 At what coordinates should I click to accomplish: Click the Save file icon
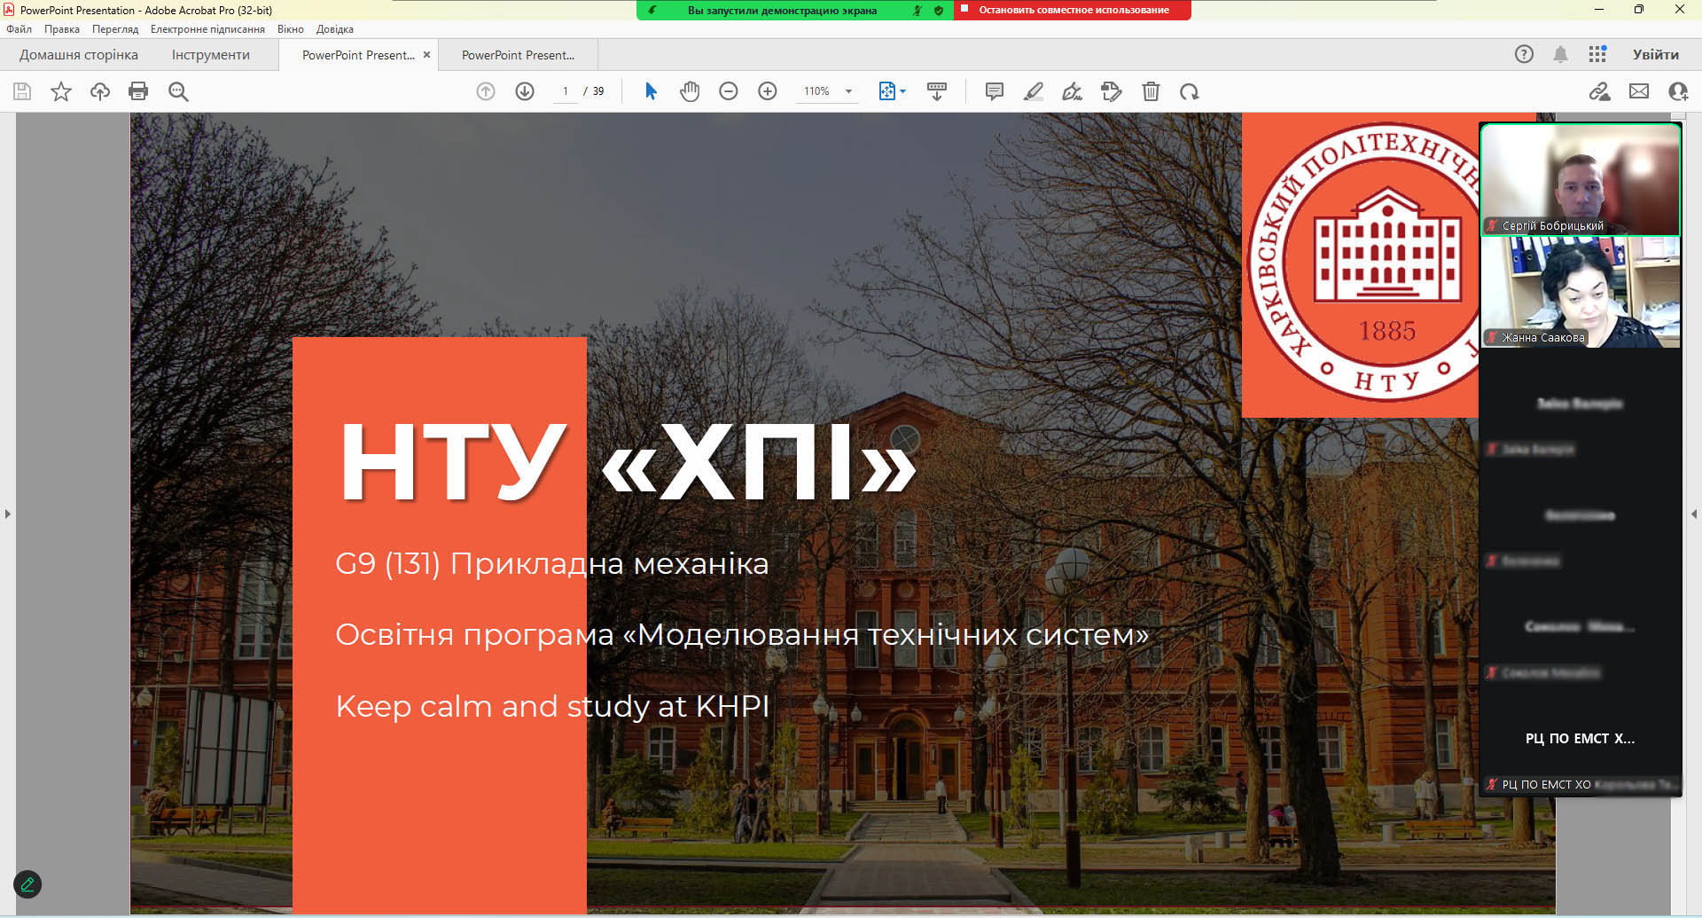pyautogui.click(x=22, y=91)
